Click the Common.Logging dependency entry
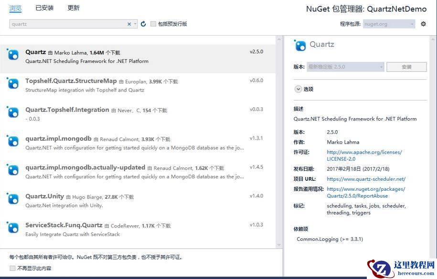This screenshot has height=279, width=437. 330,239
